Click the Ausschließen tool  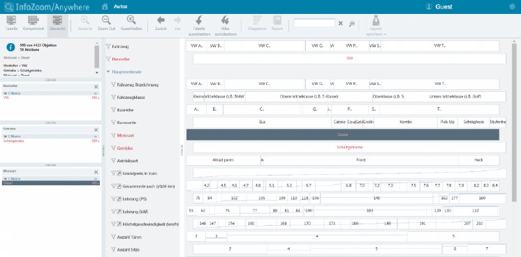click(131, 23)
